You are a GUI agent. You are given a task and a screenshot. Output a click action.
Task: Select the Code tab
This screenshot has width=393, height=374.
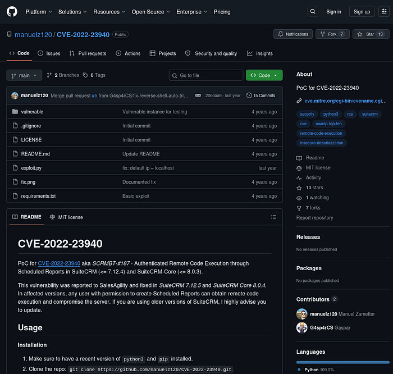[19, 53]
